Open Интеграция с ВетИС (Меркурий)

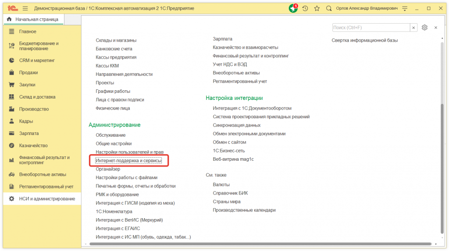point(129,220)
